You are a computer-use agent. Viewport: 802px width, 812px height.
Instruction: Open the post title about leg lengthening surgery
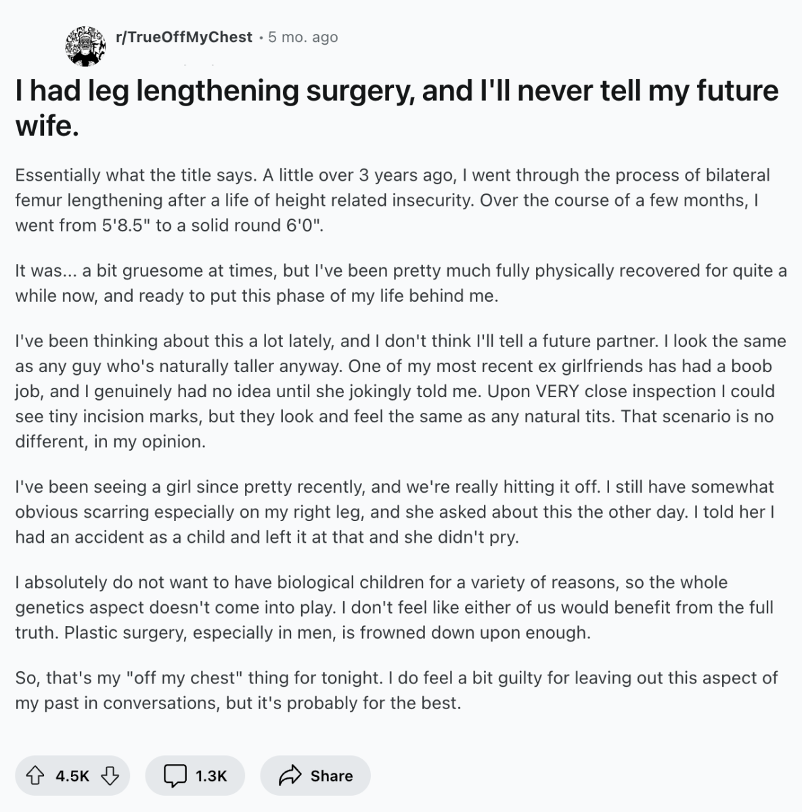[397, 108]
